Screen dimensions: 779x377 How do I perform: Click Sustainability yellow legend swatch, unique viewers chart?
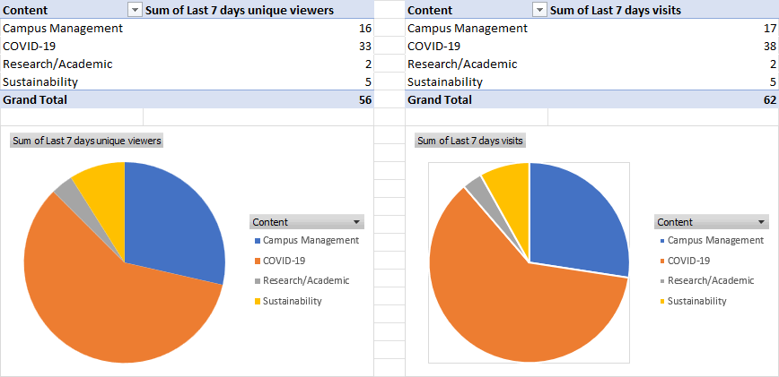pos(257,301)
